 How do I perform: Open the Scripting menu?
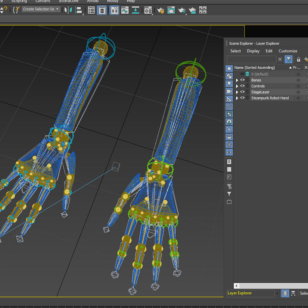coord(19,1)
